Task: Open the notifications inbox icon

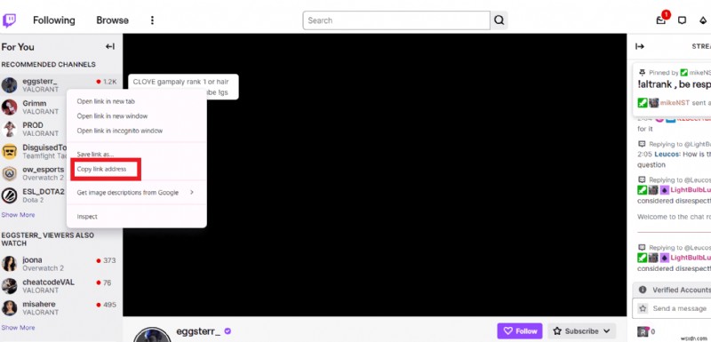Action: (x=661, y=20)
